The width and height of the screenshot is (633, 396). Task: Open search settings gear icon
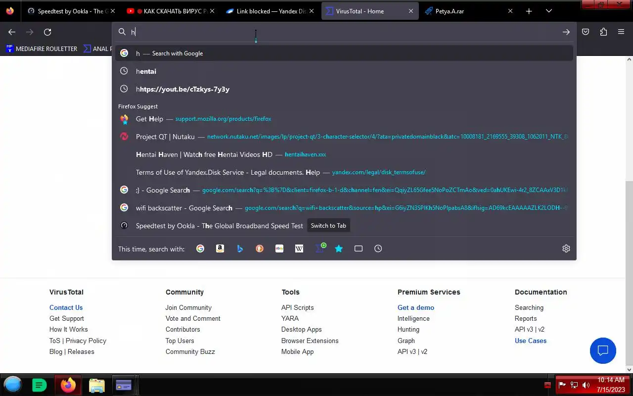pos(566,248)
